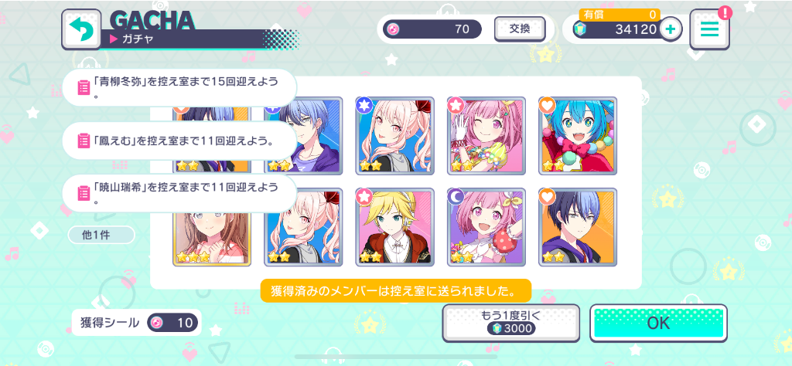Pull again with もう1度引く 3000 button

pos(510,324)
